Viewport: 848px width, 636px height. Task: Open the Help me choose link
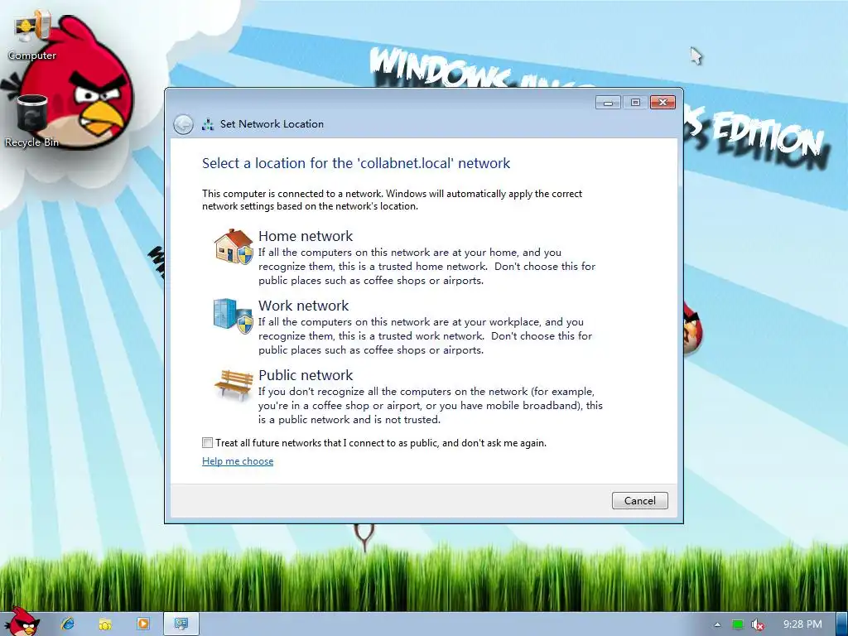point(238,461)
